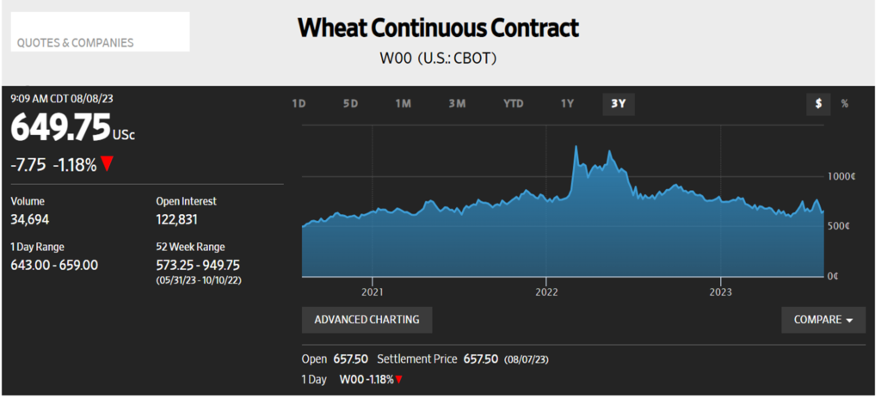Click the 649.75 last price value
This screenshot has width=881, height=404.
coord(60,129)
